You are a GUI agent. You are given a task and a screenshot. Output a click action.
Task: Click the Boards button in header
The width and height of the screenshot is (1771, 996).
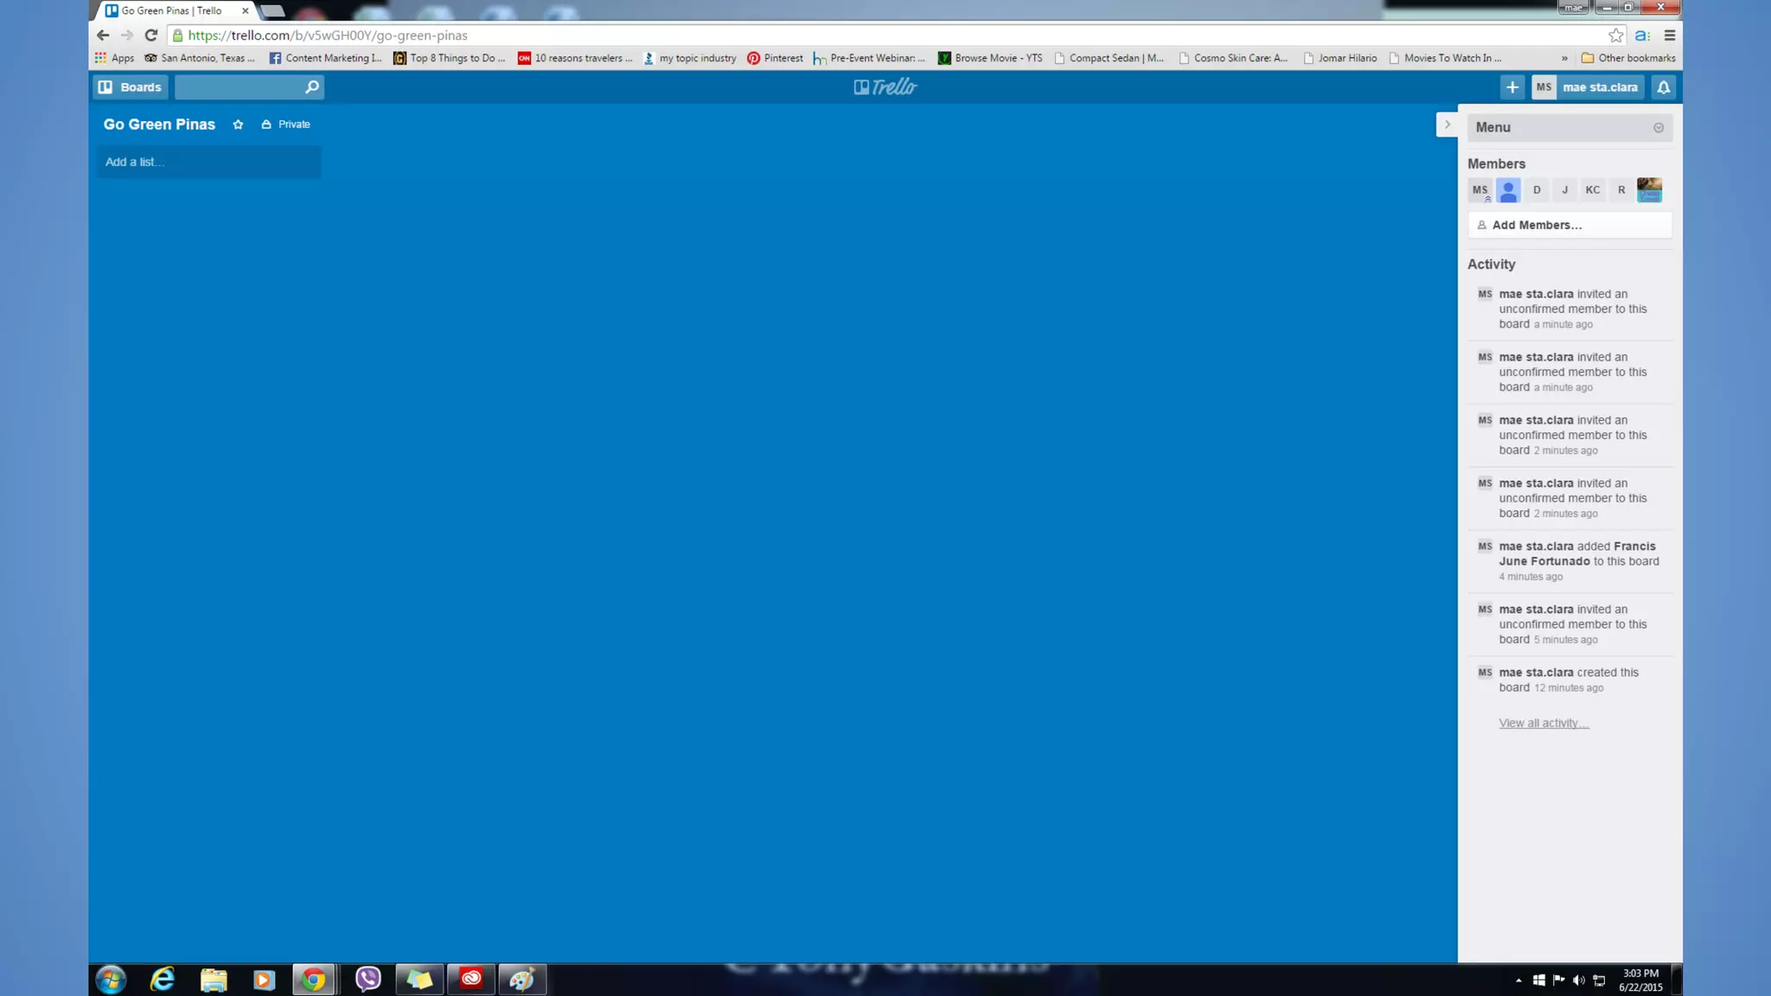tap(131, 87)
